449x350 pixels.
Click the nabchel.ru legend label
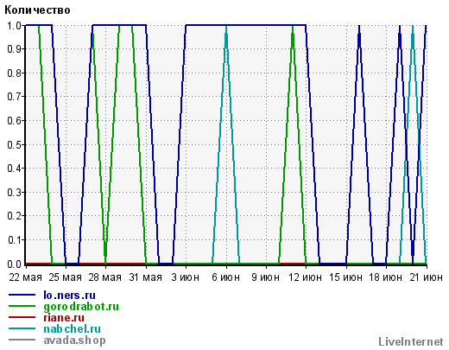click(72, 329)
